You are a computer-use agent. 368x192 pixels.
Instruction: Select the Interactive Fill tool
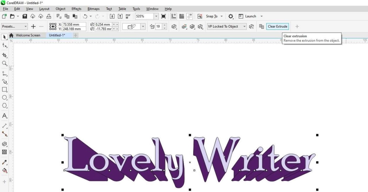click(x=4, y=171)
